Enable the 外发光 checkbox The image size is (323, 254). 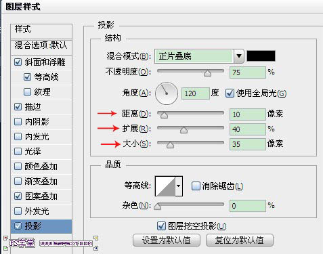point(18,211)
